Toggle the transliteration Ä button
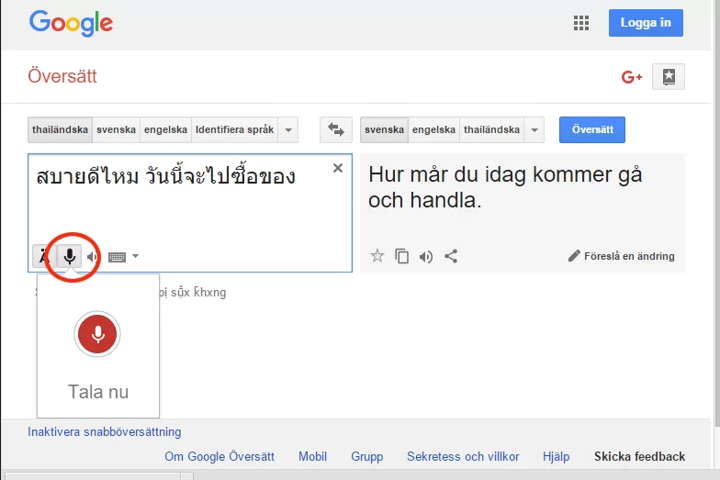 42,256
